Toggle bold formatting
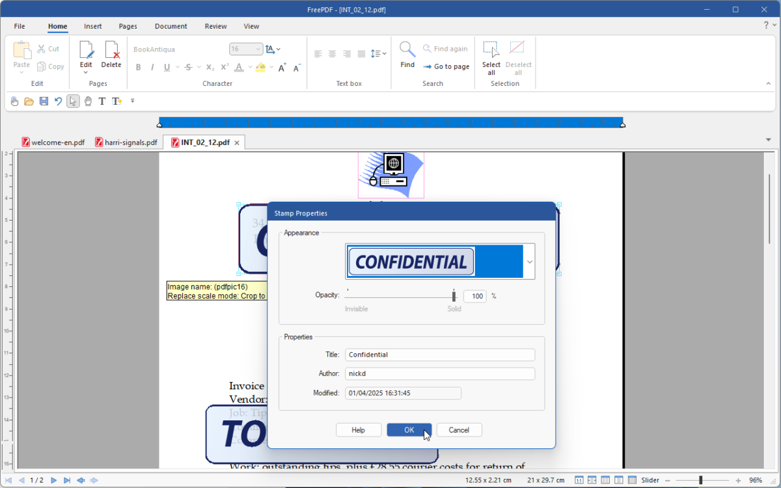Screen dimensions: 781x488 [x=138, y=66]
